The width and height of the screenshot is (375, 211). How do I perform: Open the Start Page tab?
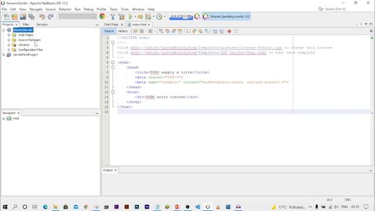(111, 25)
